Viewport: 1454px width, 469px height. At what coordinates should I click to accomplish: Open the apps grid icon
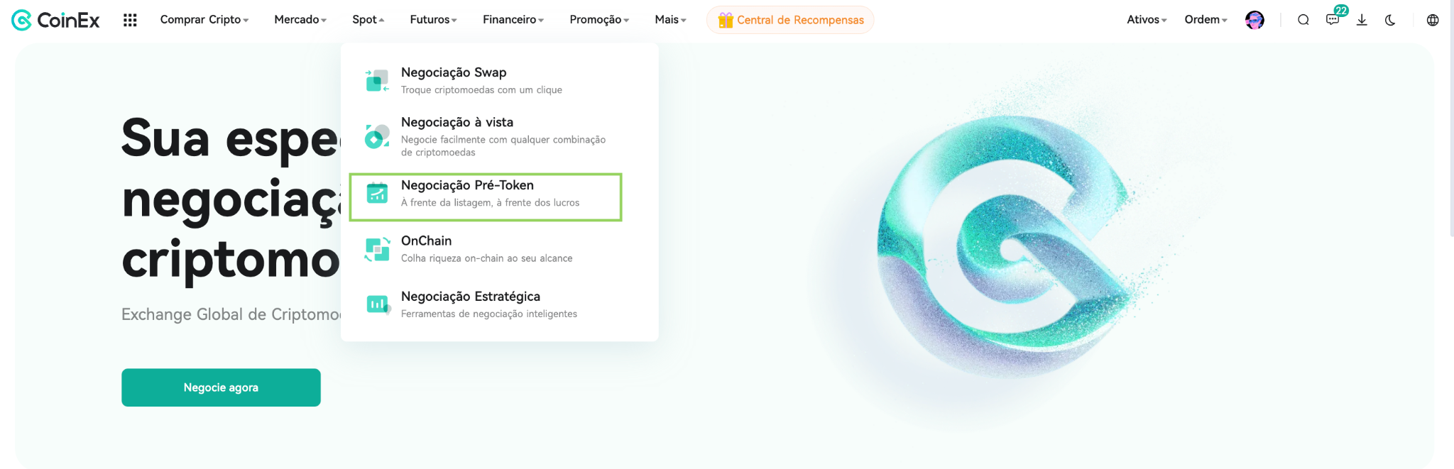(130, 20)
